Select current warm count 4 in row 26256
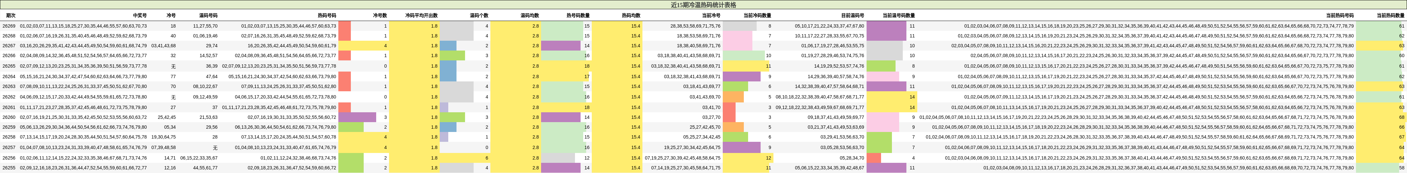 coord(913,158)
